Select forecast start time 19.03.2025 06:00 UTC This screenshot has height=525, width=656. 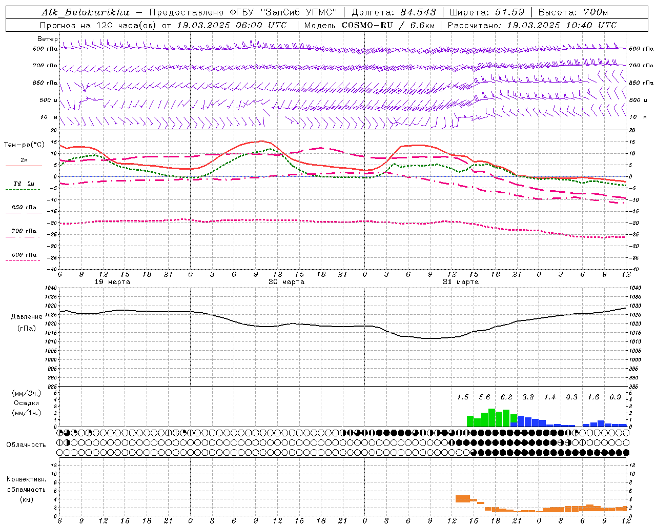click(x=232, y=25)
